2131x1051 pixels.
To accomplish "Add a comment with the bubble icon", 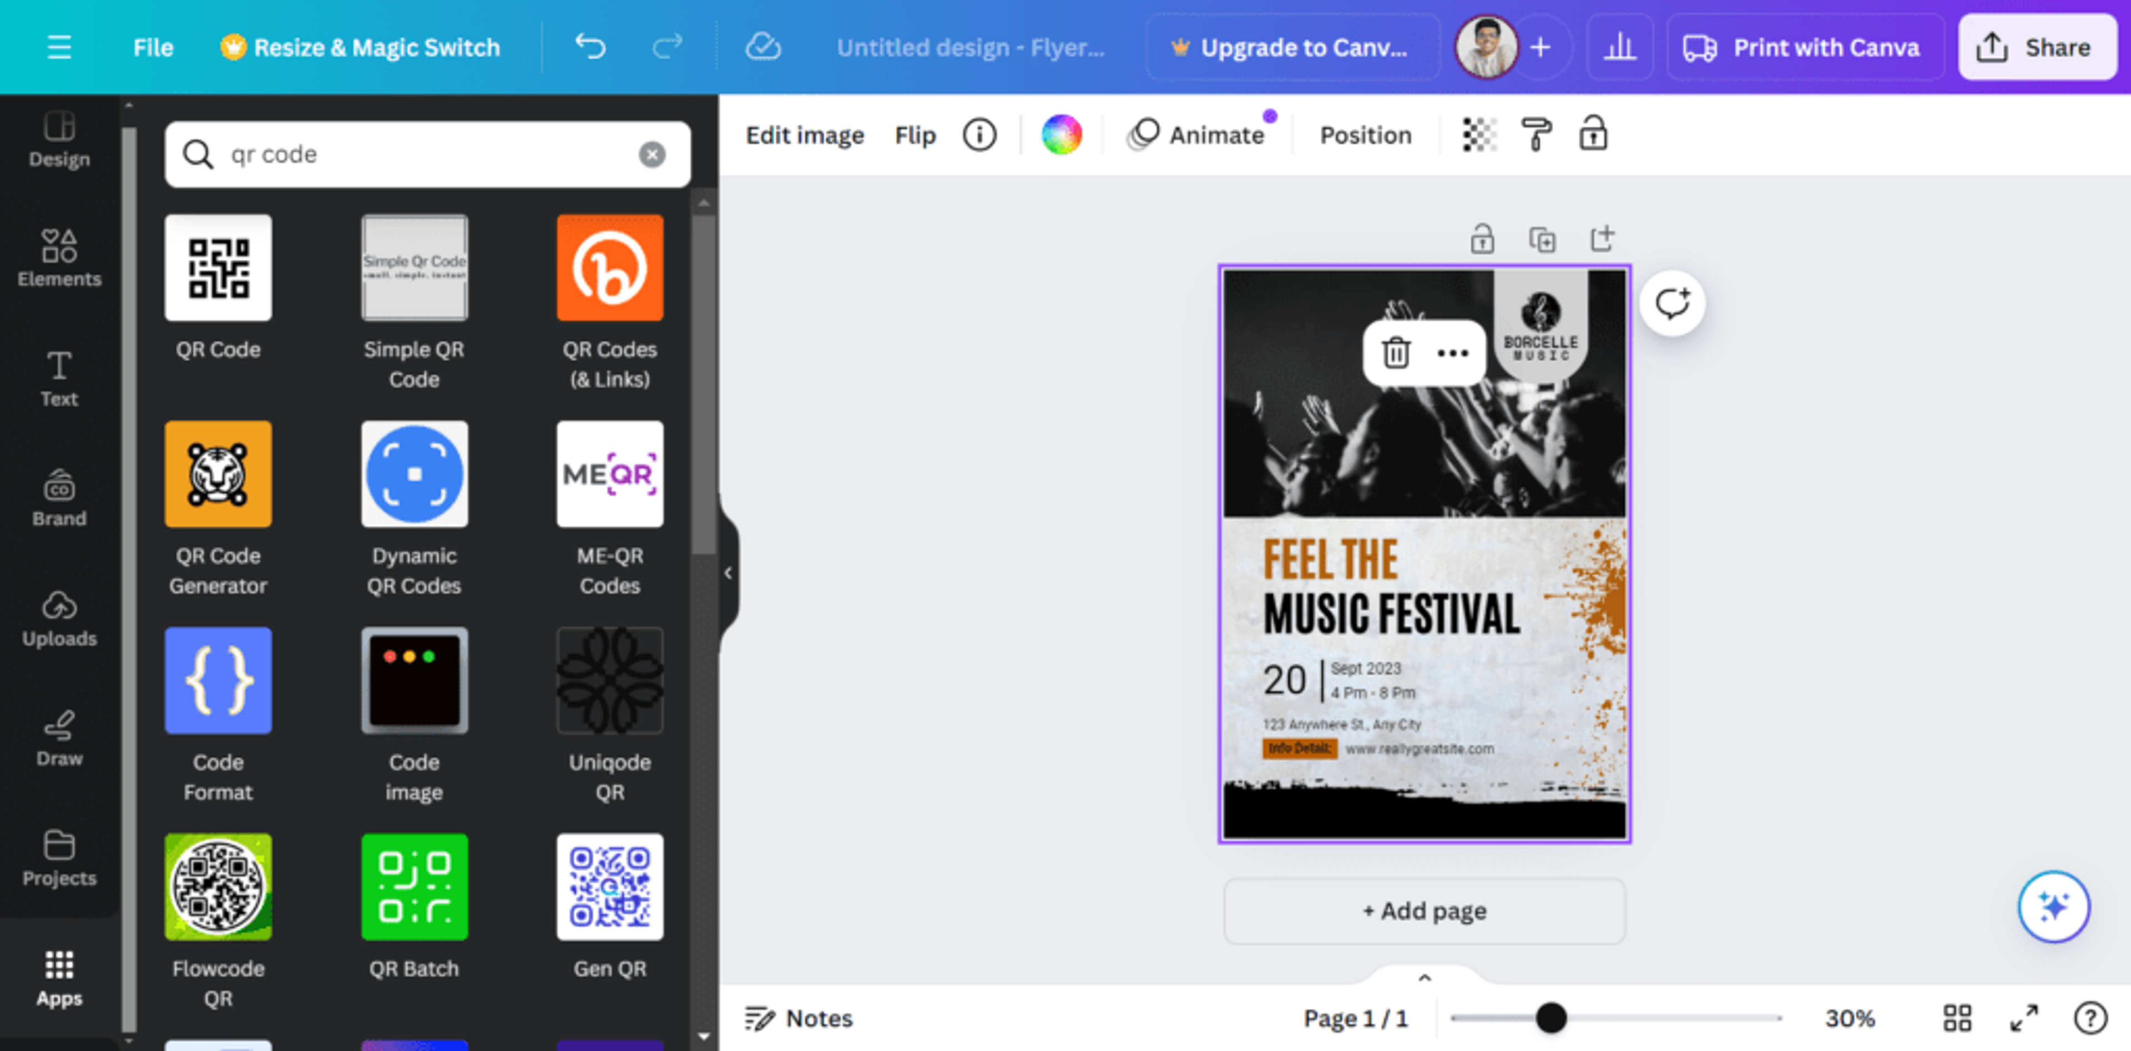I will 1672,304.
